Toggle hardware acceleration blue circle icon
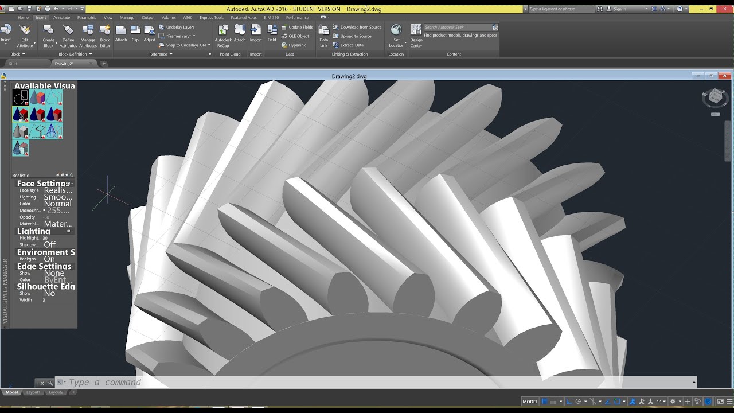Screen dimensions: 734x413 coord(708,402)
